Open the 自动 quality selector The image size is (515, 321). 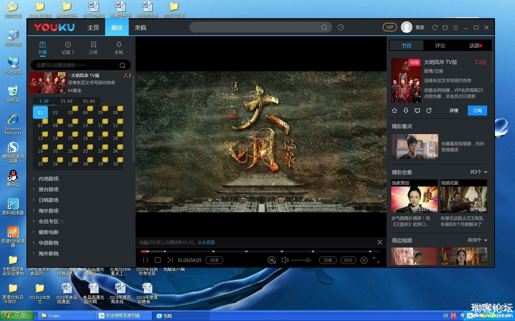point(348,260)
